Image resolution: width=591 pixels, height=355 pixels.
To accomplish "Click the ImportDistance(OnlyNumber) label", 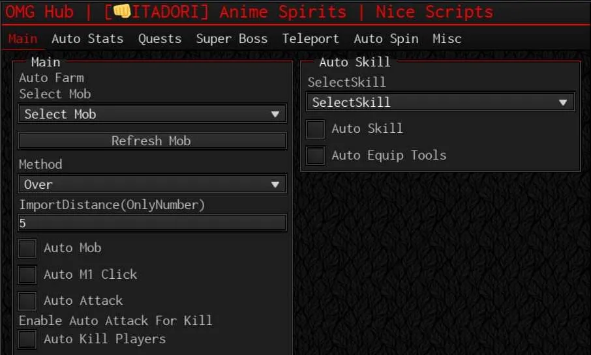I will [112, 205].
